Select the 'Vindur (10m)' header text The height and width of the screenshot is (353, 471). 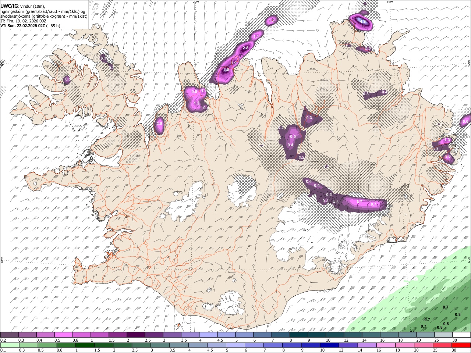click(x=32, y=6)
